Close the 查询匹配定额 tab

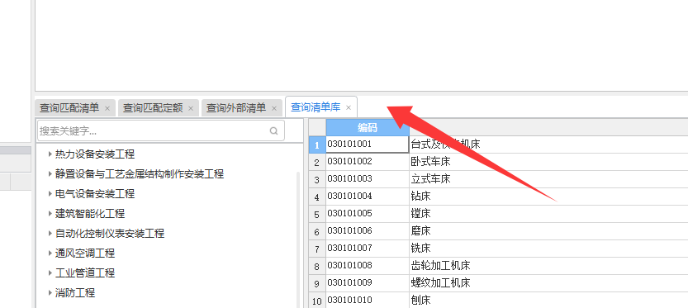point(191,108)
